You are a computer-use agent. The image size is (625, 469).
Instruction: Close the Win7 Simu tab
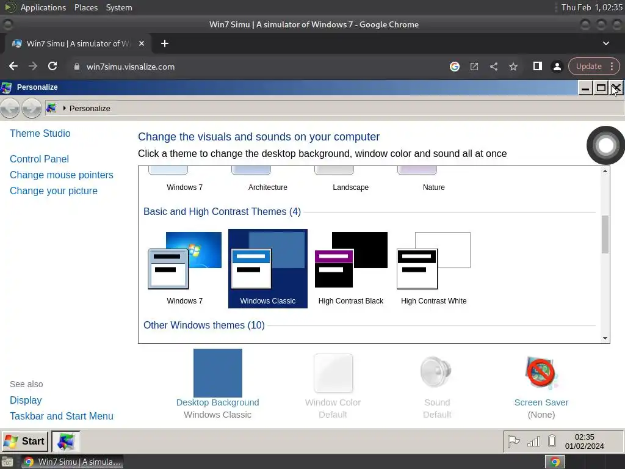point(142,43)
